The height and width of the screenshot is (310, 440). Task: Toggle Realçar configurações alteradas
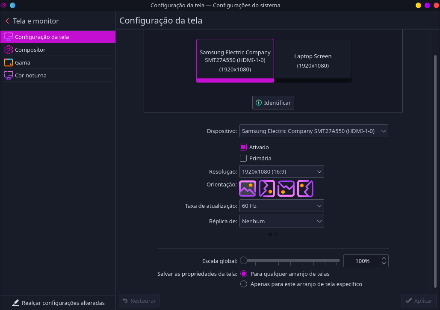tap(58, 303)
